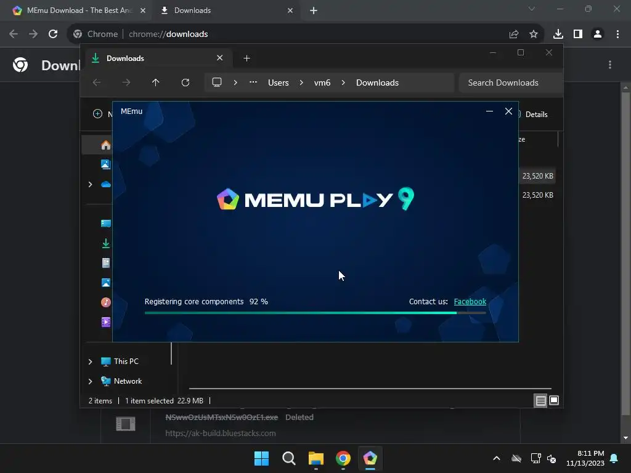
Task: Reload the Chrome page
Action: pos(53,34)
